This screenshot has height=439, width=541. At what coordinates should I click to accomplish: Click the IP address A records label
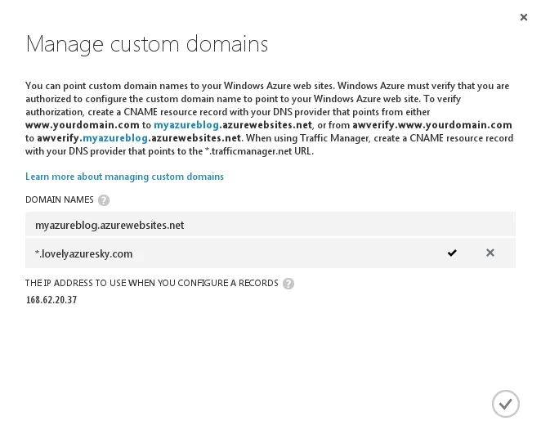pos(152,284)
